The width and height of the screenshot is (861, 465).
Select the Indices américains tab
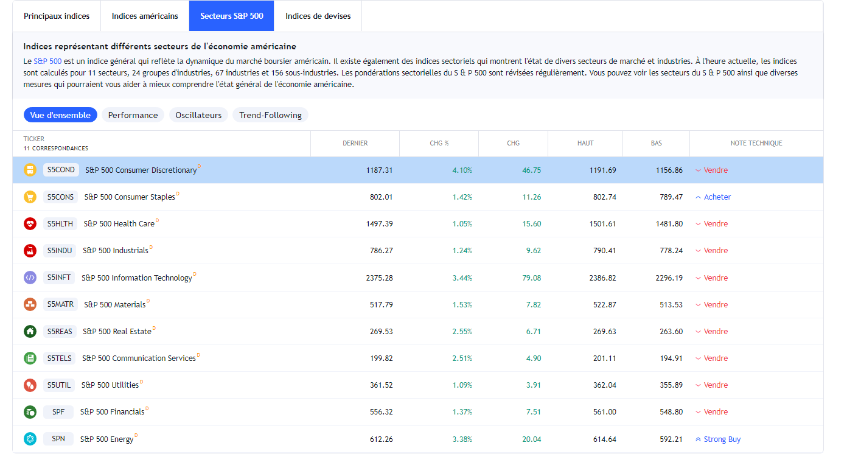click(145, 16)
